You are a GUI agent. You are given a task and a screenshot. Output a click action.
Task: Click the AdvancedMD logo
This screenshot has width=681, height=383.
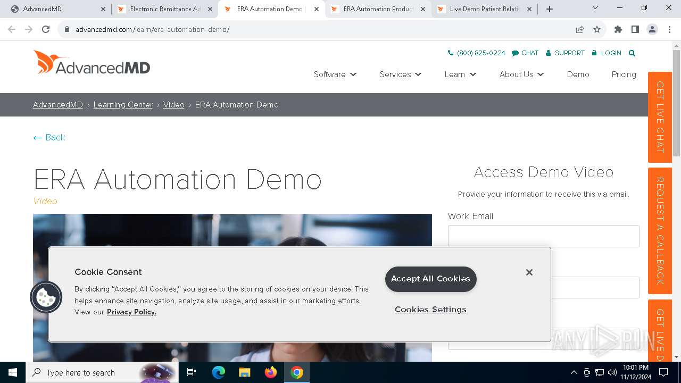tap(92, 62)
